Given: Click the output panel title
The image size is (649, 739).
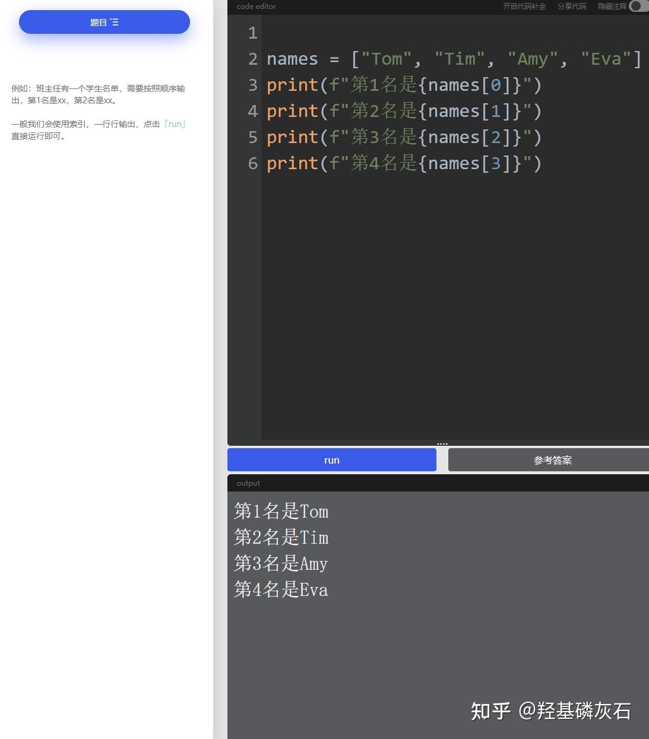Looking at the screenshot, I should tap(248, 483).
